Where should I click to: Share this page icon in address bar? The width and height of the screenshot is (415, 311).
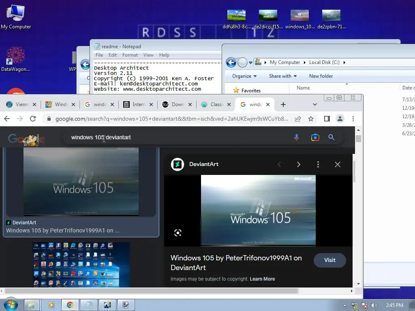298,119
